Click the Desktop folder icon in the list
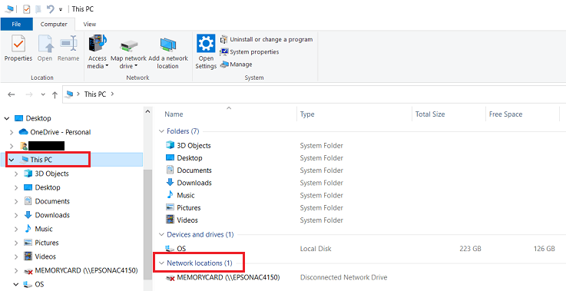The height and width of the screenshot is (291, 566). tap(170, 157)
